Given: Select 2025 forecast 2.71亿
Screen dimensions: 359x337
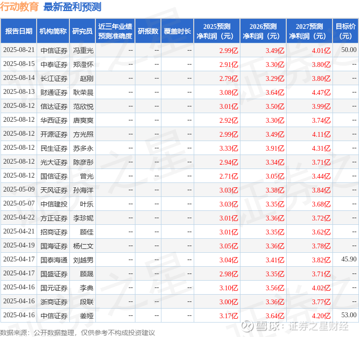Looking at the screenshot, I should click(229, 176).
